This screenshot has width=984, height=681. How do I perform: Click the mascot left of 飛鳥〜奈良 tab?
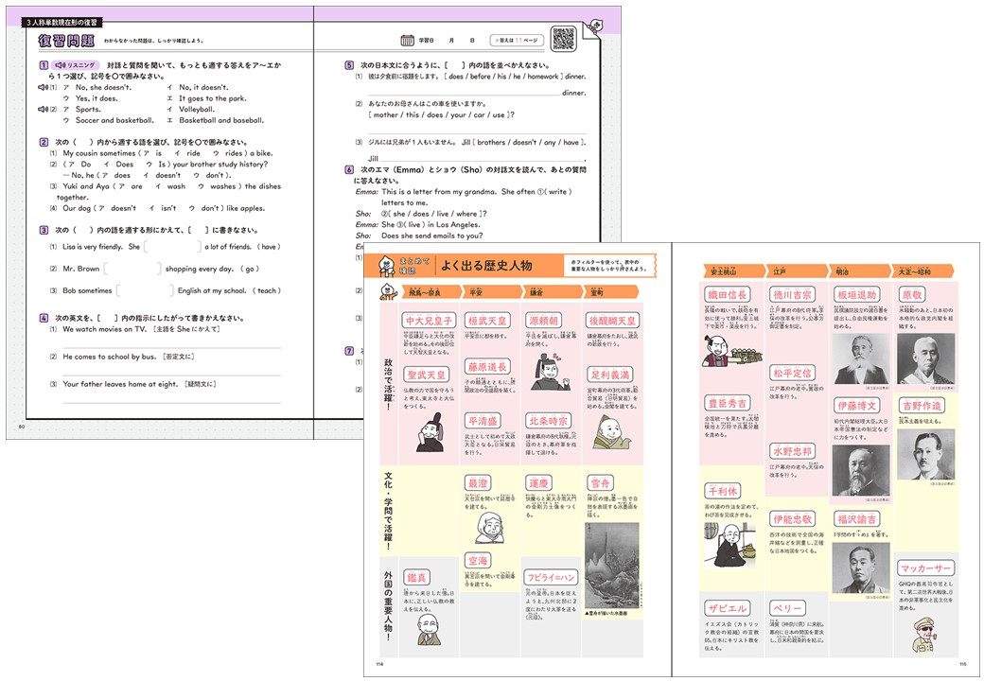(x=388, y=291)
